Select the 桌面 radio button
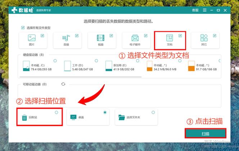Image resolution: width=239 pixels, height=151 pixels. click(x=105, y=112)
